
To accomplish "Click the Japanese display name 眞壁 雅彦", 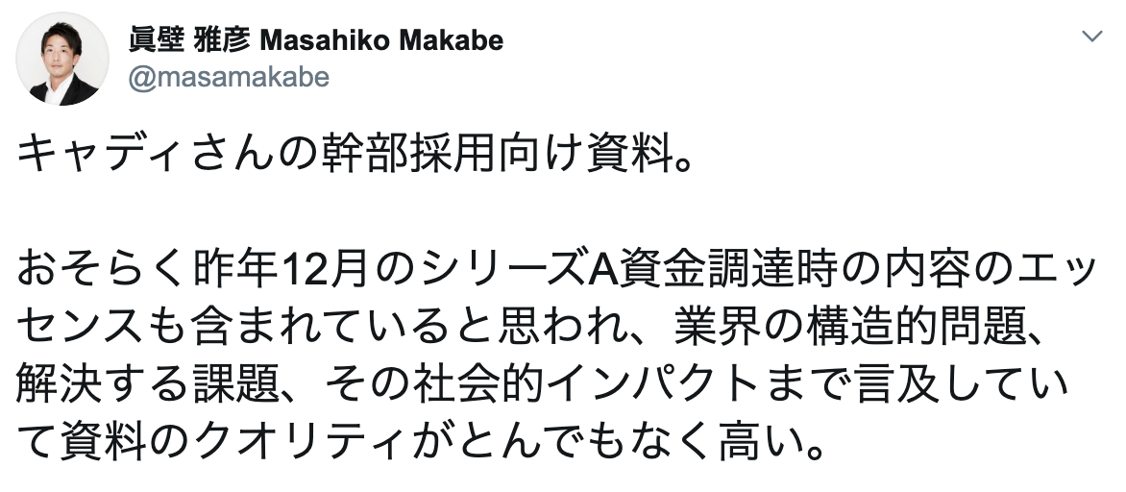I will (184, 40).
